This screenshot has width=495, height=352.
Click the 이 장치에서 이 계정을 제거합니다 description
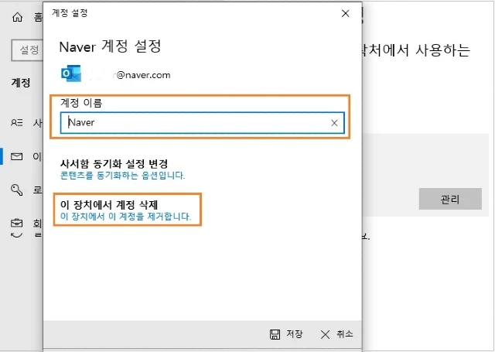point(125,217)
